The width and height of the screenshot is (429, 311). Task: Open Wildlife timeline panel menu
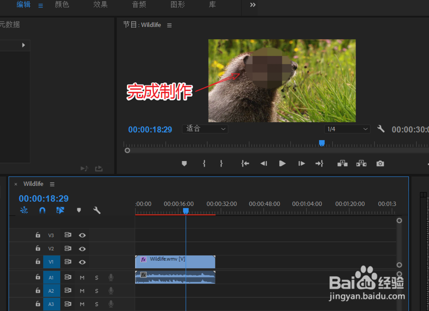pyautogui.click(x=52, y=184)
